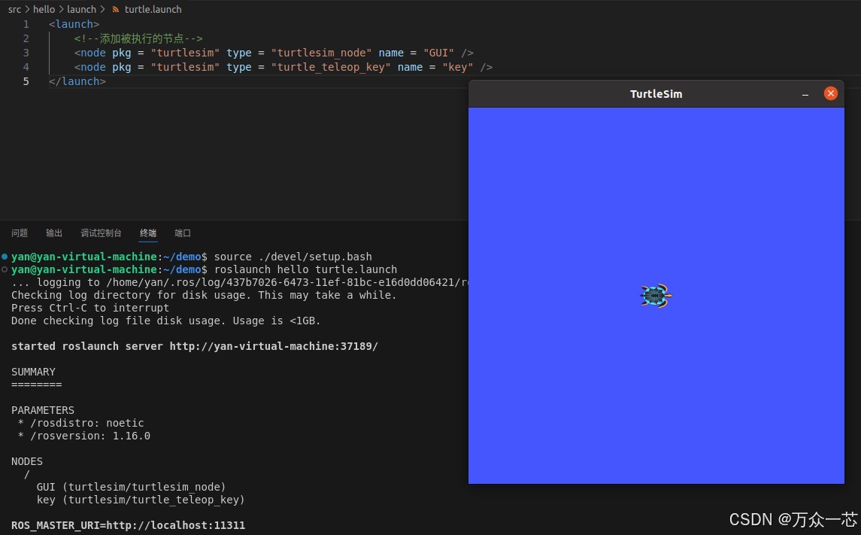Click the launch breadcrumb folder segment

(x=81, y=9)
